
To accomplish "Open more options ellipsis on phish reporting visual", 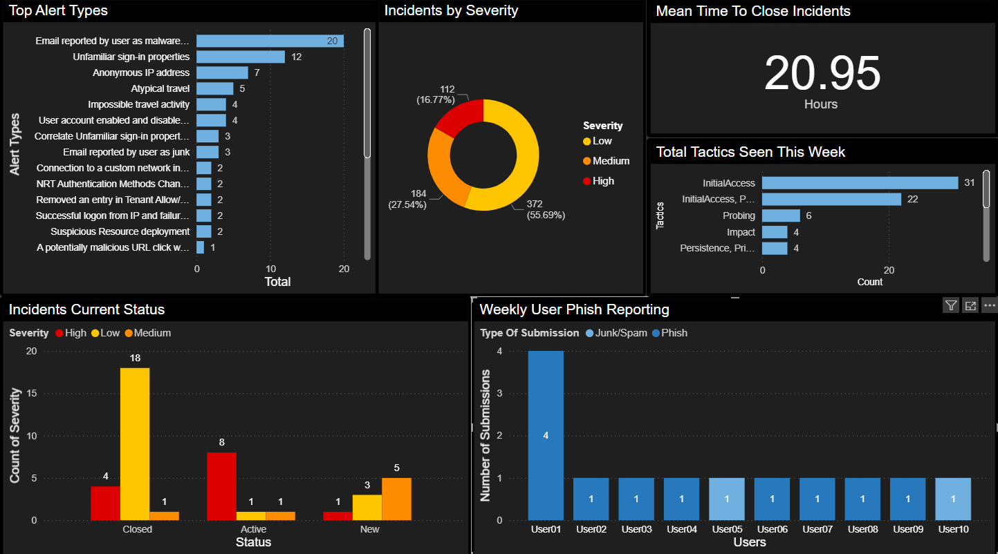I will pos(990,305).
